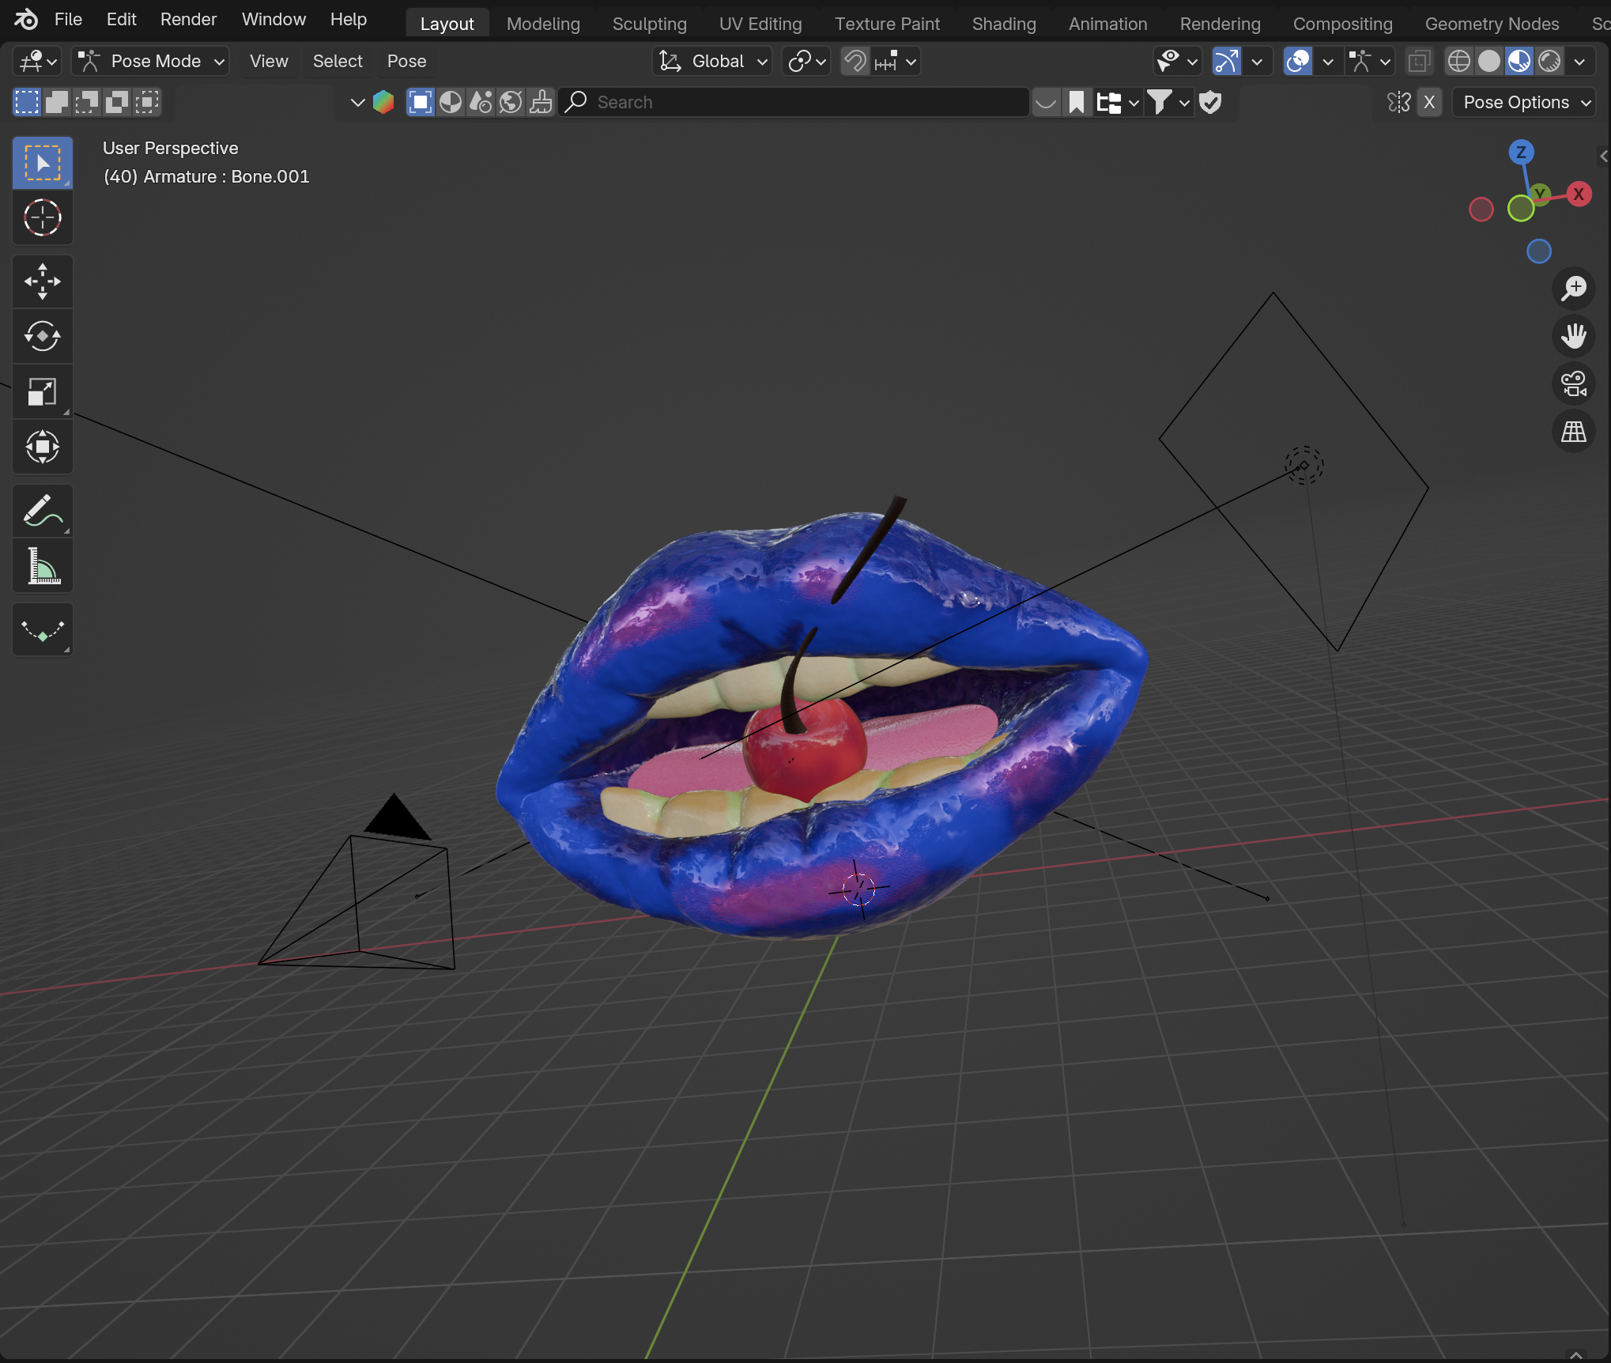Switch to the Shading workspace tab

click(1003, 24)
